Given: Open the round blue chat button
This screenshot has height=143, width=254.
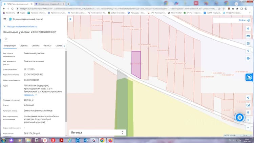Looking at the screenshot, I should [x=239, y=118].
